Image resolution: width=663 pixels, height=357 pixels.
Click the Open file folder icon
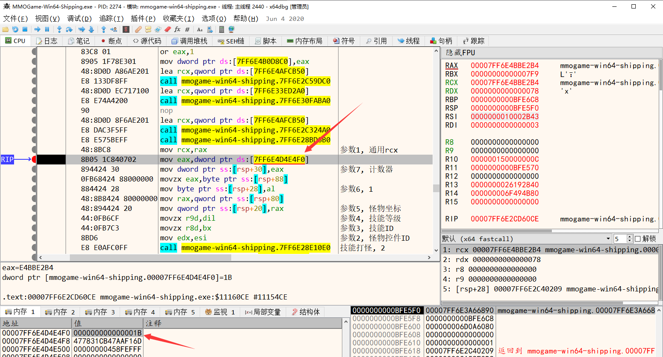tap(6, 29)
